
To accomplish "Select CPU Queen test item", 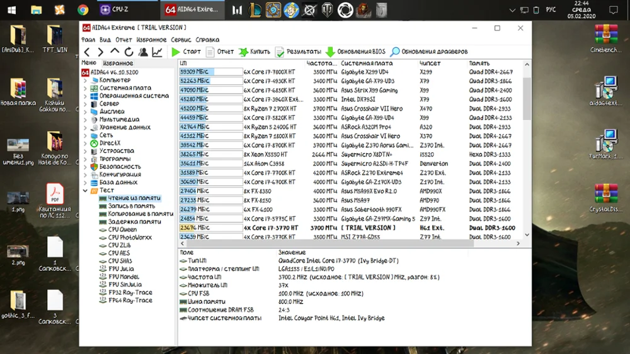I will click(118, 230).
